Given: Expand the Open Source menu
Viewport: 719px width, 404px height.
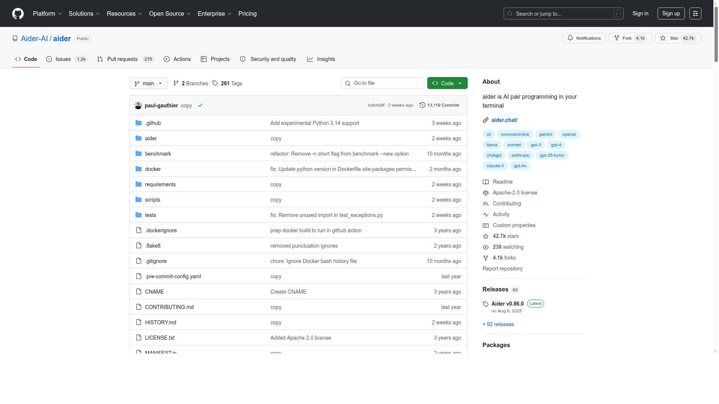Looking at the screenshot, I should [170, 14].
